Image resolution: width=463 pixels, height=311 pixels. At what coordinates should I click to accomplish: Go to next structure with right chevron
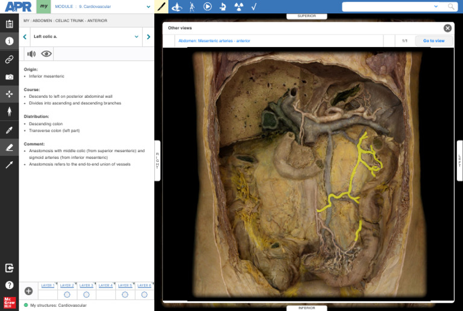coord(148,37)
